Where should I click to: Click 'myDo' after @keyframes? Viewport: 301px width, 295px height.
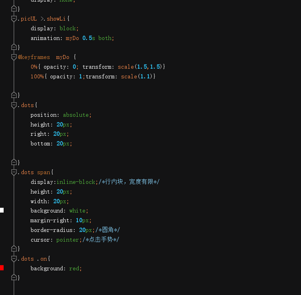coord(63,57)
